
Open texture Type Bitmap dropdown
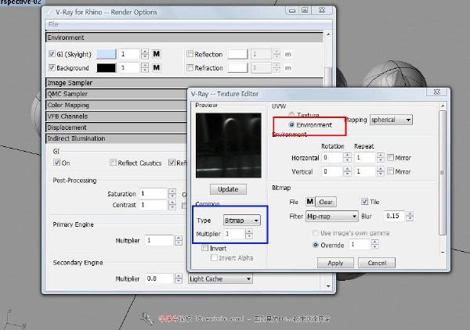242,221
